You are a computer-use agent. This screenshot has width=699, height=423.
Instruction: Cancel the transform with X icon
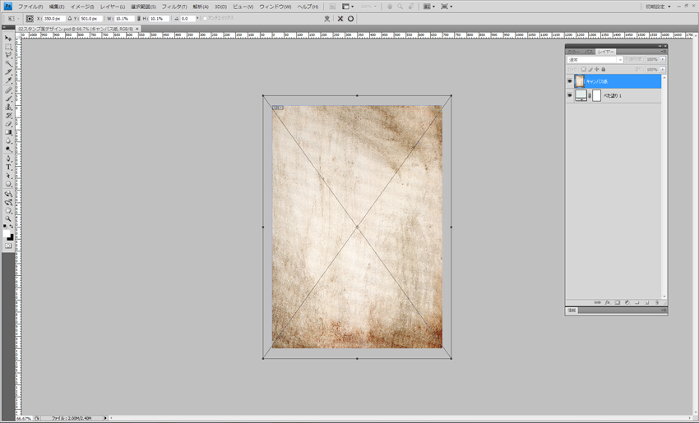point(340,18)
